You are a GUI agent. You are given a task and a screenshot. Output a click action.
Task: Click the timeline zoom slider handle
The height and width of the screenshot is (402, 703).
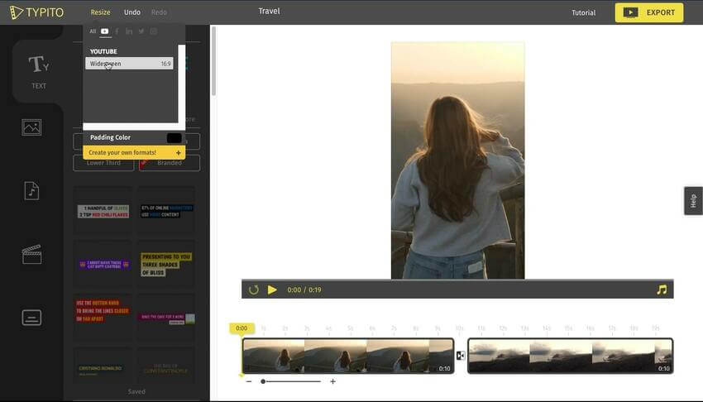pyautogui.click(x=263, y=381)
